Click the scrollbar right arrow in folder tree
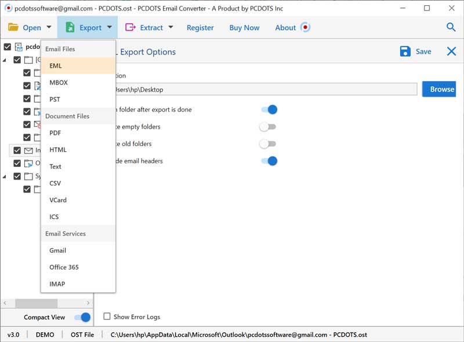 coord(88,303)
